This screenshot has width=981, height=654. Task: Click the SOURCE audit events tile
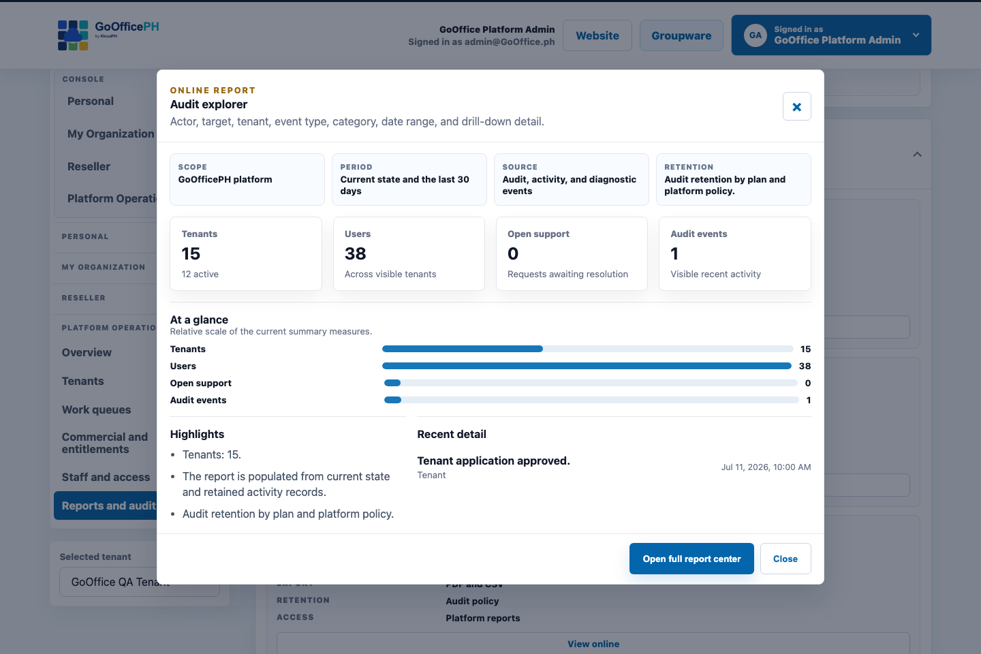pos(571,179)
